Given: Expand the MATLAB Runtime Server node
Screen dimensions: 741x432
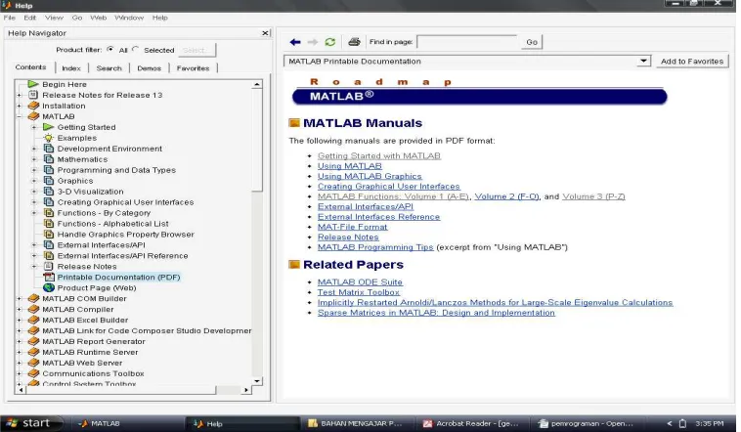Looking at the screenshot, I should [x=20, y=352].
